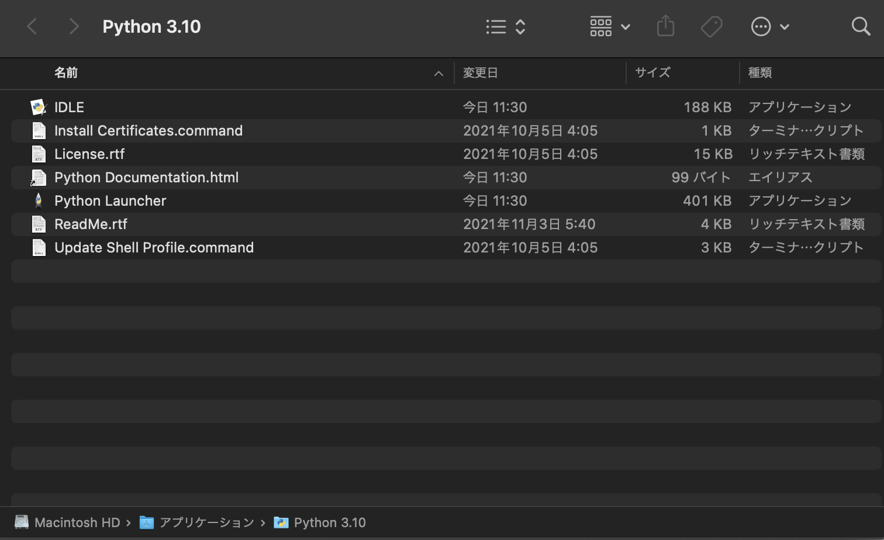This screenshot has height=540, width=884.
Task: Open the list view switcher dropdown
Action: click(506, 26)
